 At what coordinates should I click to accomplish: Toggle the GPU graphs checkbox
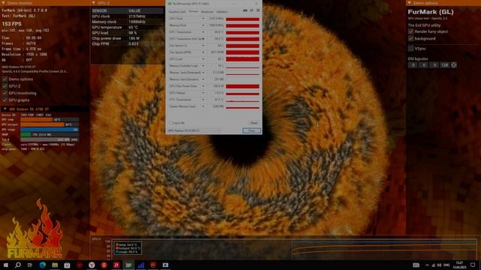pyautogui.click(x=5, y=100)
